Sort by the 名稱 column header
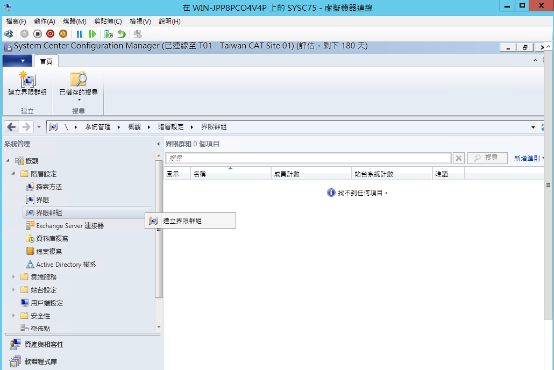The image size is (554, 370). pos(231,174)
